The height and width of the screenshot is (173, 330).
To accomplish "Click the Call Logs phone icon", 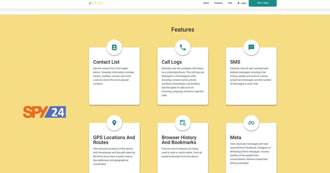I will pos(183,47).
